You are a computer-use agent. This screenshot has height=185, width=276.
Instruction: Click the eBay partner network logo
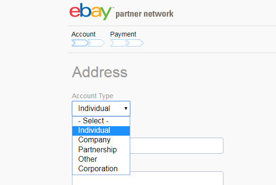122,12
